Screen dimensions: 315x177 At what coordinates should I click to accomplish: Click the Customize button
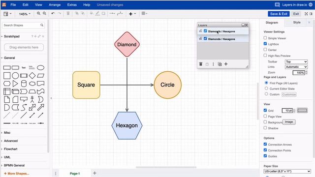[289, 94]
